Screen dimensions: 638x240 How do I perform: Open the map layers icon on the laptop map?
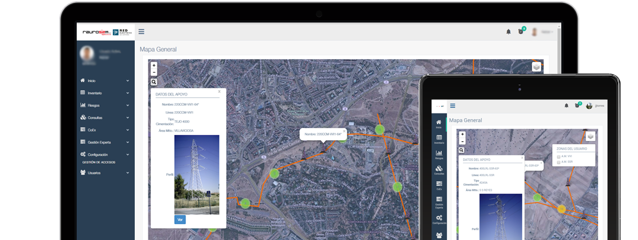(536, 67)
